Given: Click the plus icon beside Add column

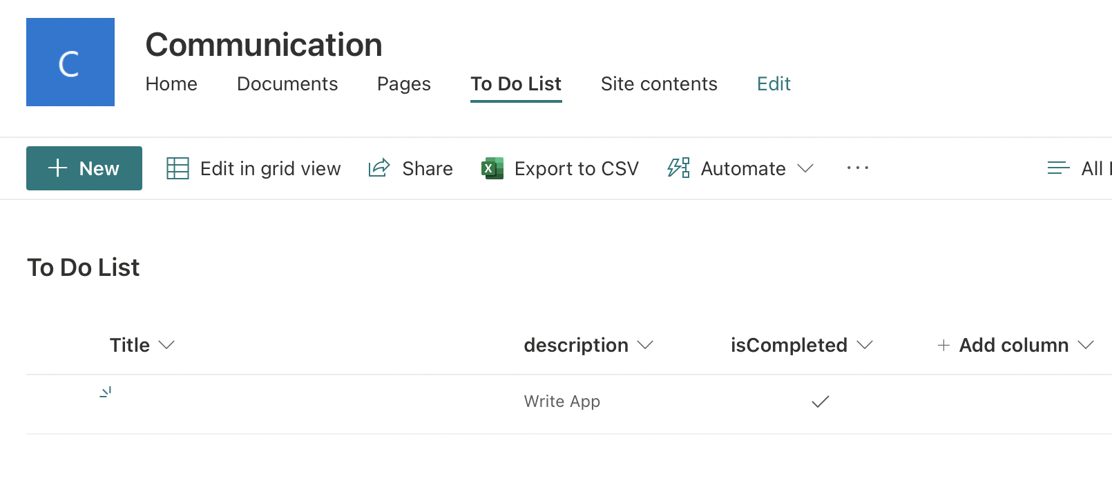Looking at the screenshot, I should [943, 345].
